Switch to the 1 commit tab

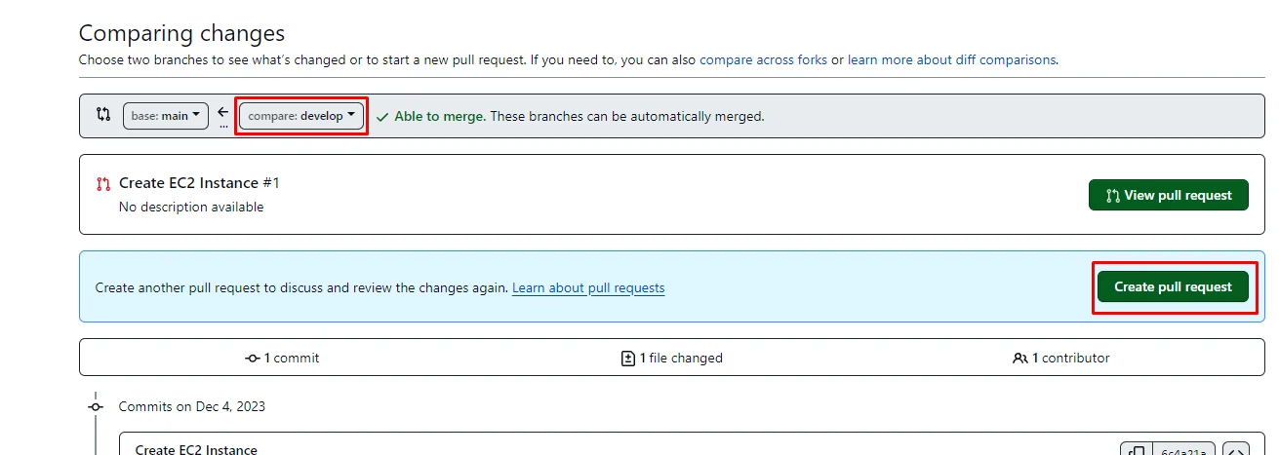[283, 358]
